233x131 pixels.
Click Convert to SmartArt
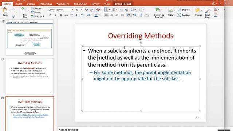[159, 13]
